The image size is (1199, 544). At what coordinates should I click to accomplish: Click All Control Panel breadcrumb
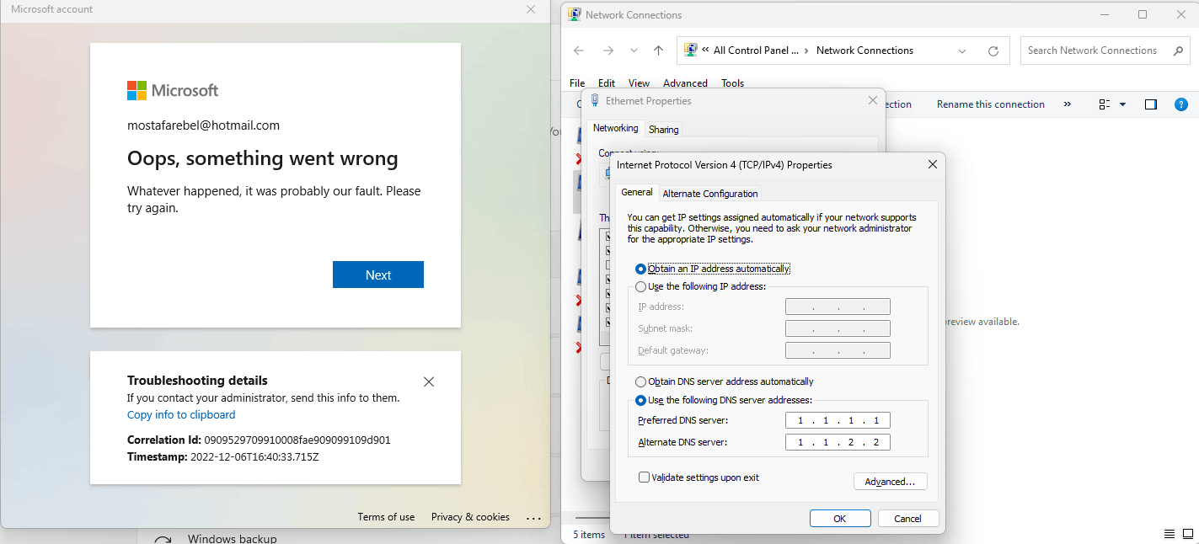(x=756, y=51)
